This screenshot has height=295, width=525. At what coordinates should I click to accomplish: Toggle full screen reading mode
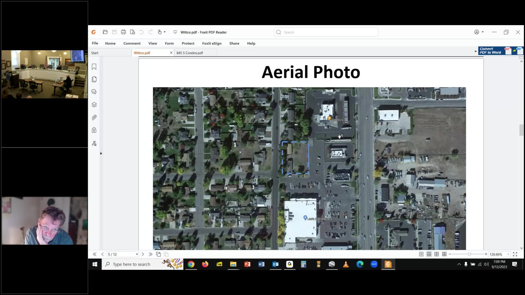click(x=515, y=254)
